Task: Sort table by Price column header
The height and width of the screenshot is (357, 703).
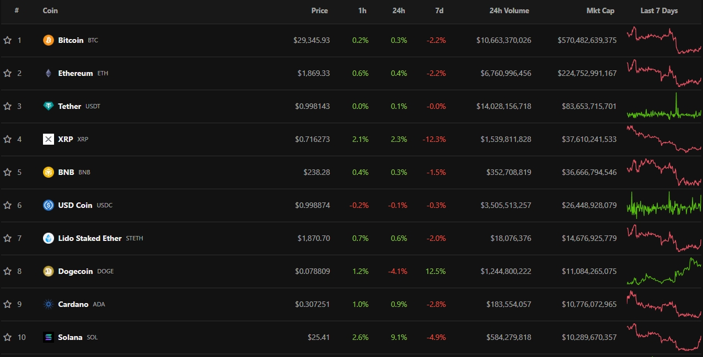Action: click(x=319, y=10)
